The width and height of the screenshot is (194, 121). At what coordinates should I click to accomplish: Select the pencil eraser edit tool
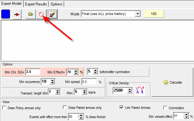coord(52,14)
